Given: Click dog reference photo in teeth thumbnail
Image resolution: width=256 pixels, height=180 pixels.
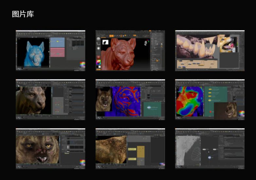Looking at the screenshot, I should [x=228, y=44].
